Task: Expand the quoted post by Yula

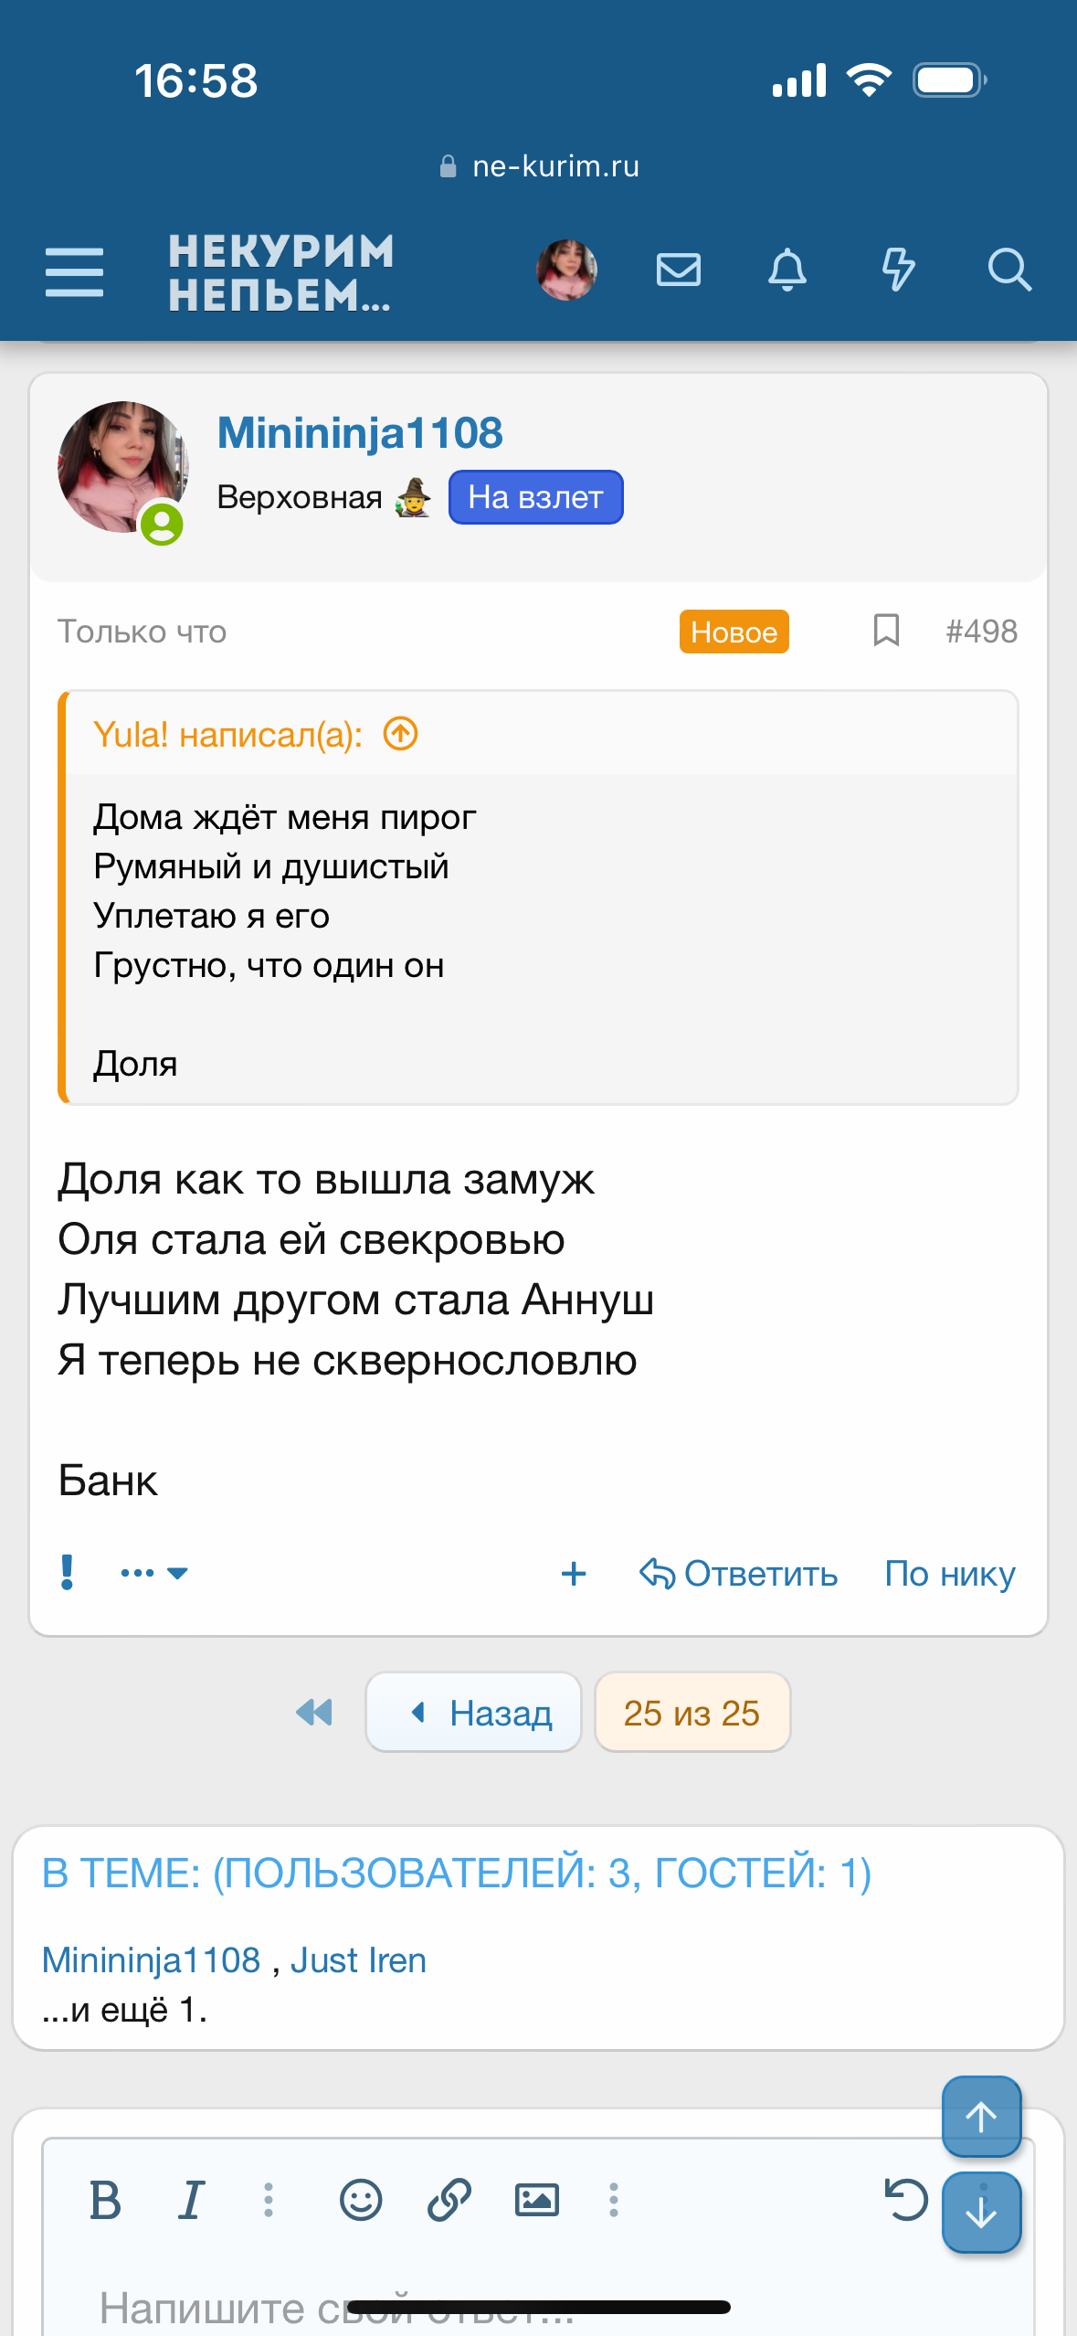Action: tap(400, 734)
